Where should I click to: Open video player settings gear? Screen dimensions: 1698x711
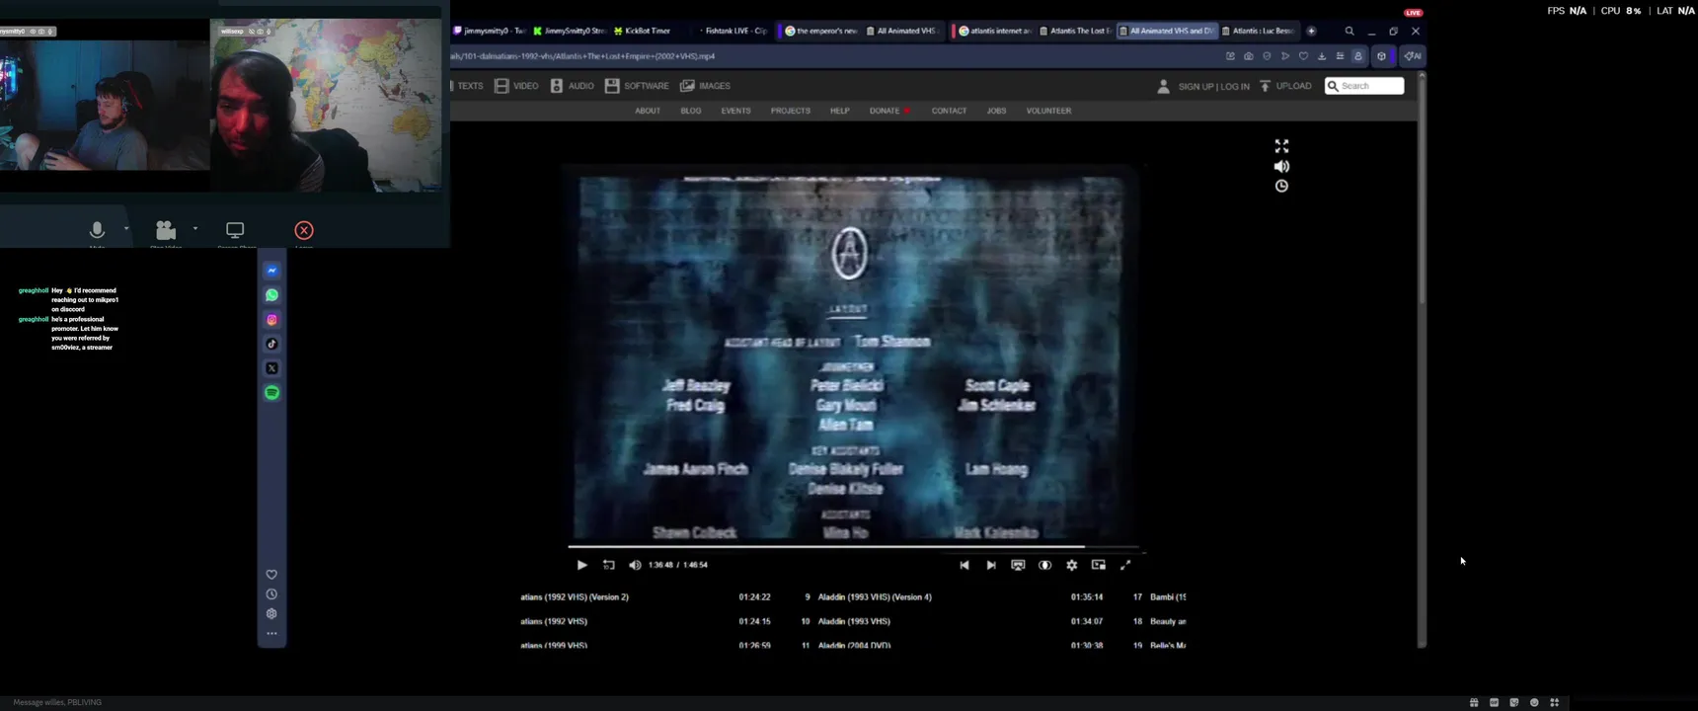tap(1072, 565)
